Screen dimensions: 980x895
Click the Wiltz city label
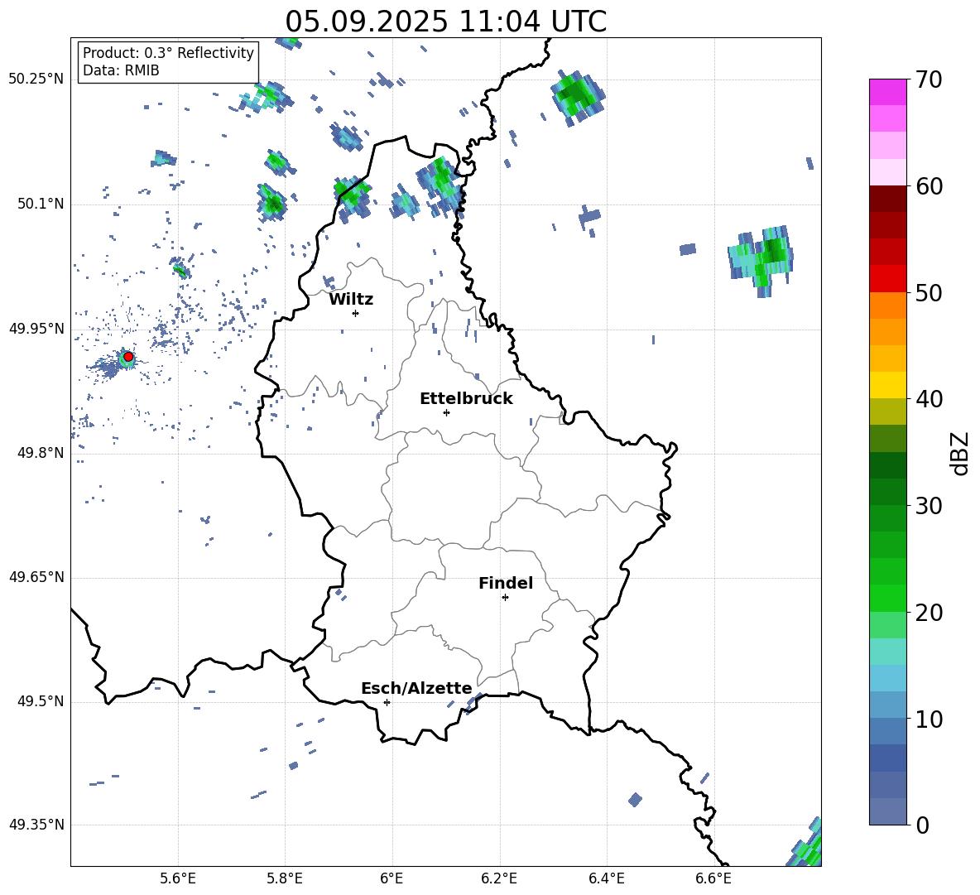[351, 300]
